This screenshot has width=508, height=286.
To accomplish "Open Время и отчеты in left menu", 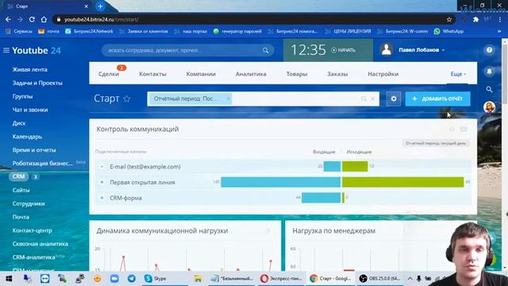I will pyautogui.click(x=34, y=150).
